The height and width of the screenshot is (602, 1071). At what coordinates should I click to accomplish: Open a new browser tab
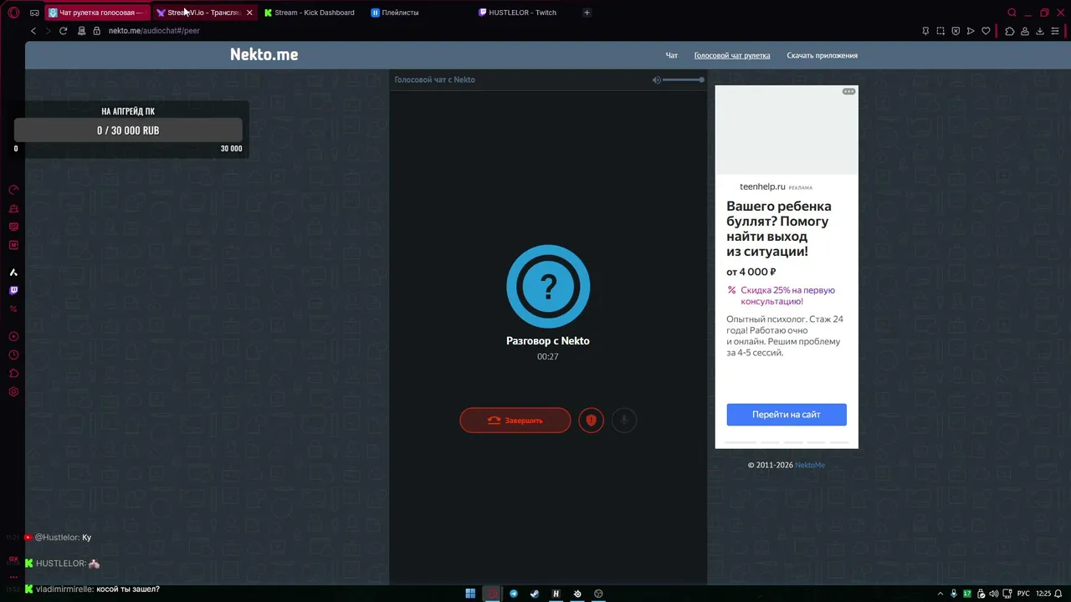tap(587, 13)
